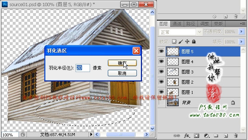Open the status bar info arrow menu

click(91, 135)
